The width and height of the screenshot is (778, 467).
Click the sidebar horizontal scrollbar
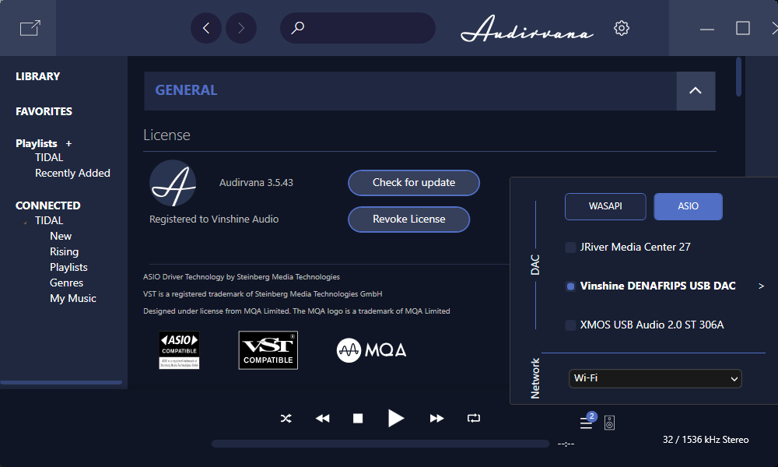[61, 383]
